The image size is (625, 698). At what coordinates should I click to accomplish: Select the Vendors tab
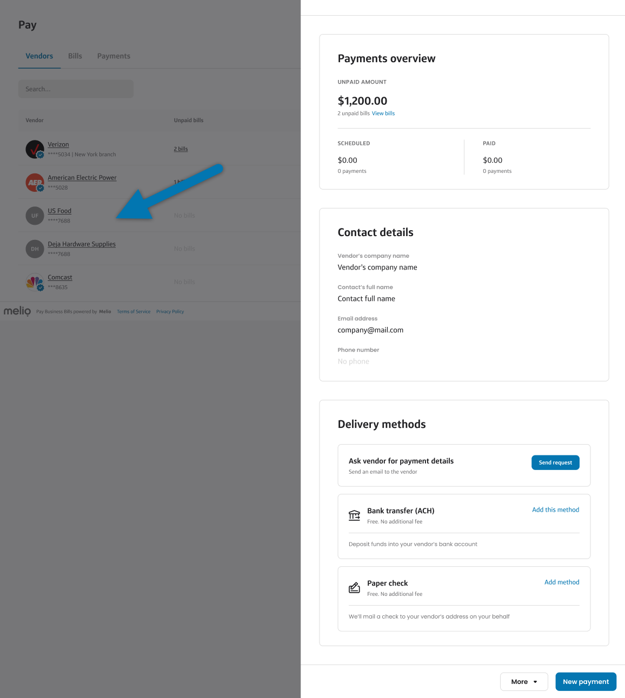[x=39, y=56]
